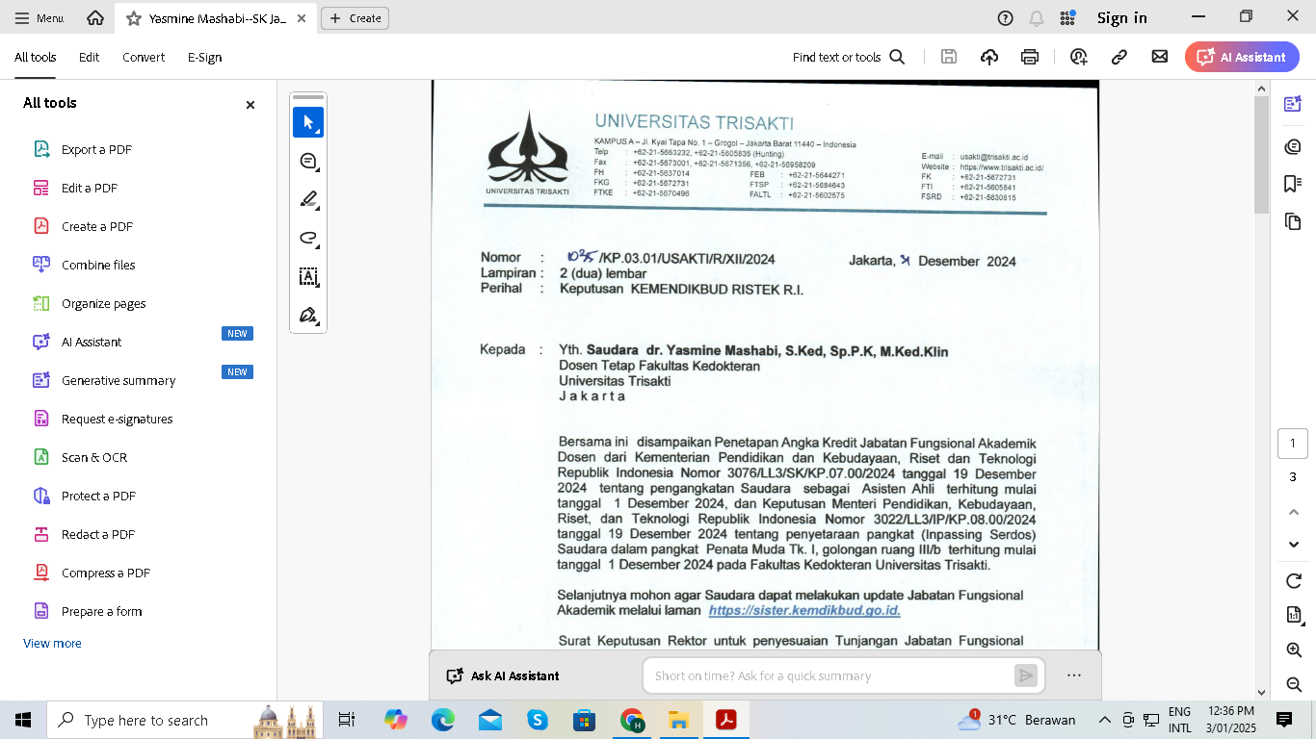Go to previous page with up chevron
This screenshot has width=1316, height=739.
click(1294, 512)
